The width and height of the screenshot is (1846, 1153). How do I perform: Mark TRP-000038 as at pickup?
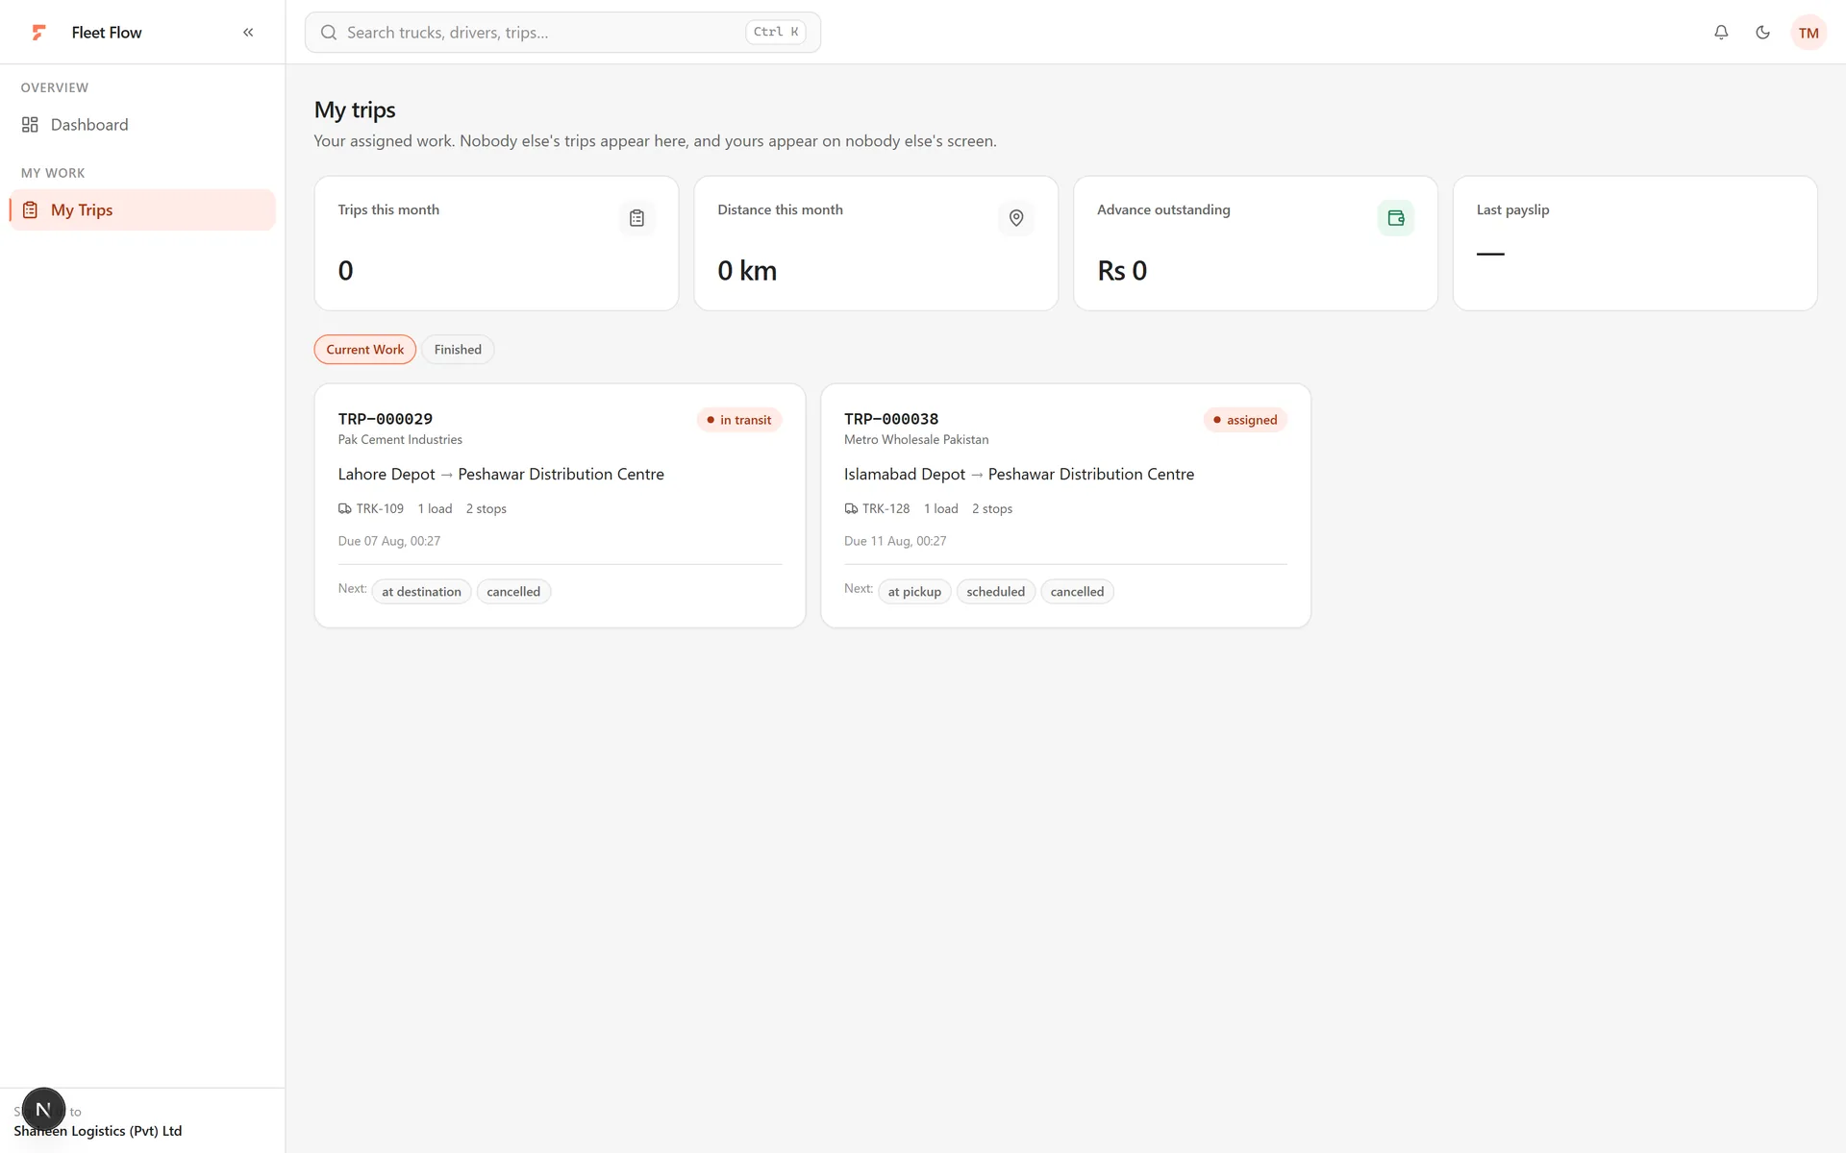tap(914, 592)
